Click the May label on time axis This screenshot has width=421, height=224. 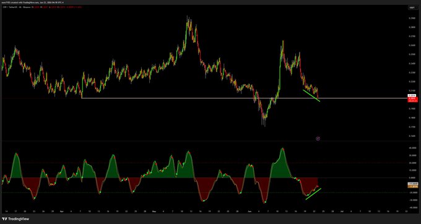[154, 212]
